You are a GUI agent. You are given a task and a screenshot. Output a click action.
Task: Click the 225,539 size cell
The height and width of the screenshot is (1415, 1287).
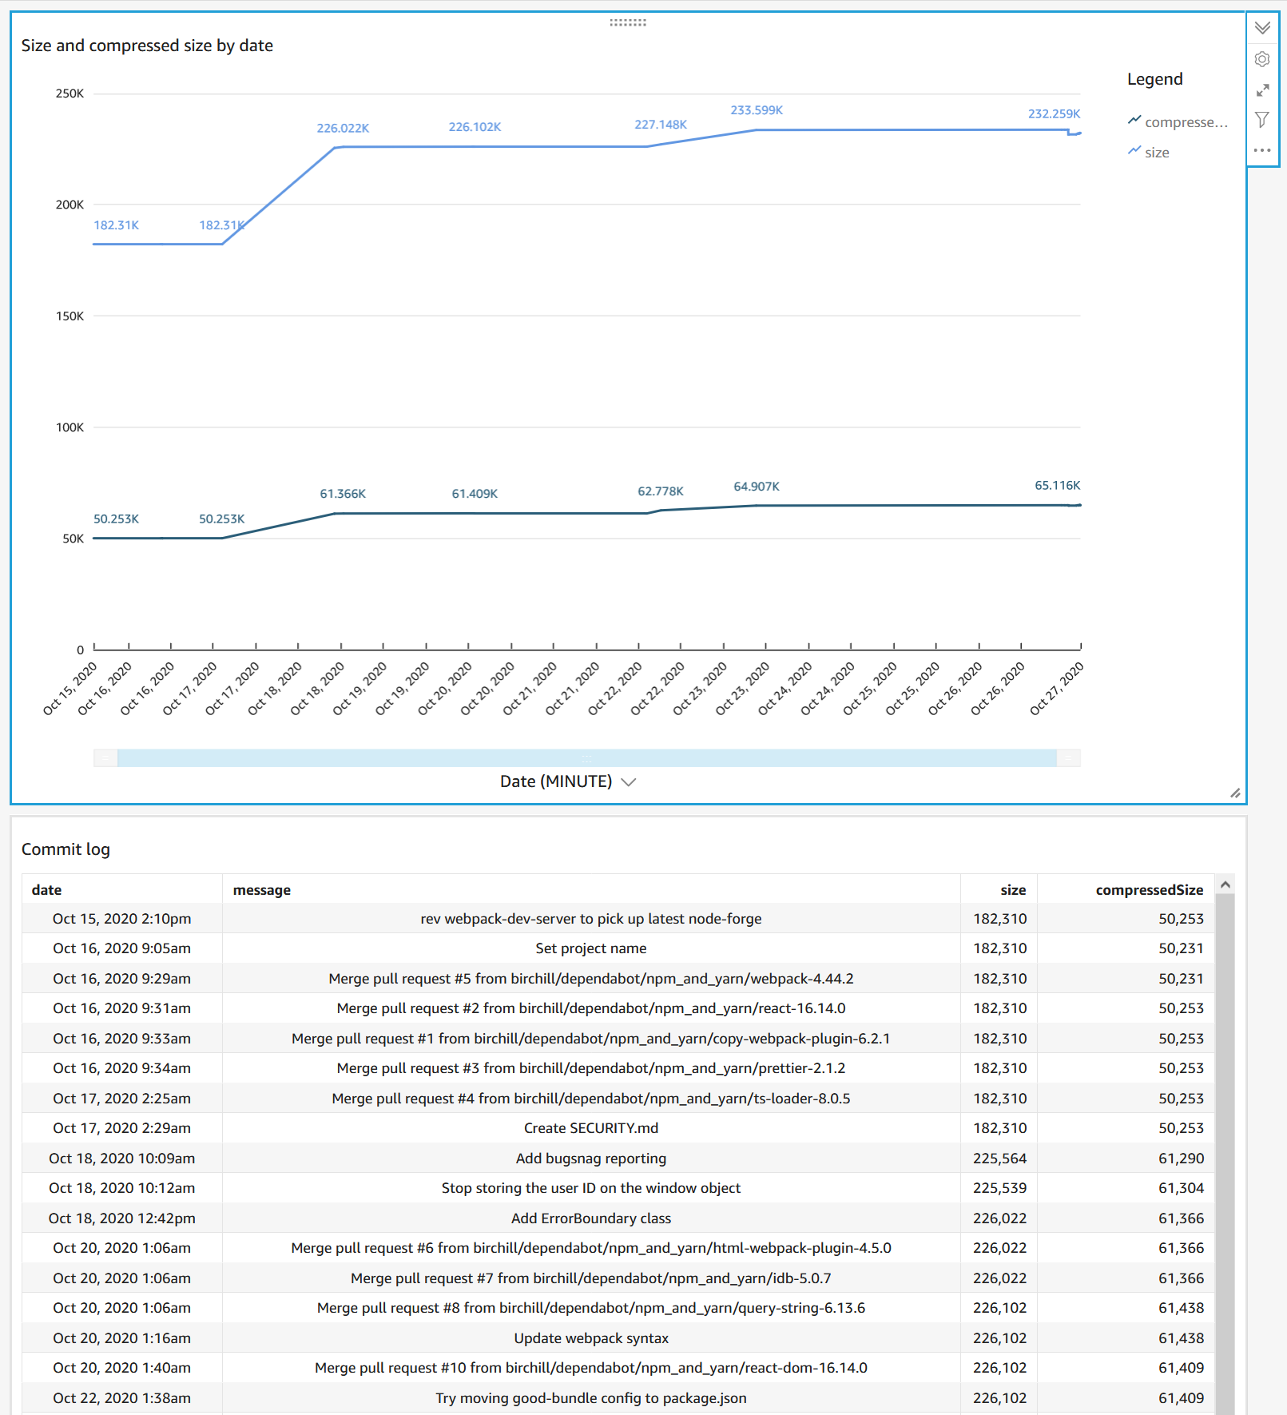coord(999,1188)
